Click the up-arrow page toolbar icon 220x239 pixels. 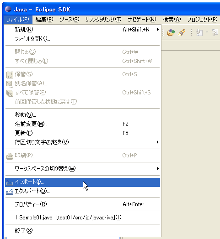pos(215,32)
